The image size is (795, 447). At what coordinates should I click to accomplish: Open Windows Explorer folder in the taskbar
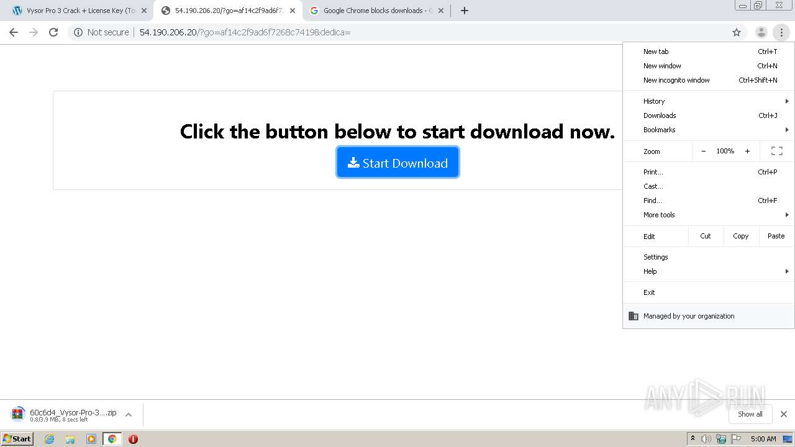[70, 439]
